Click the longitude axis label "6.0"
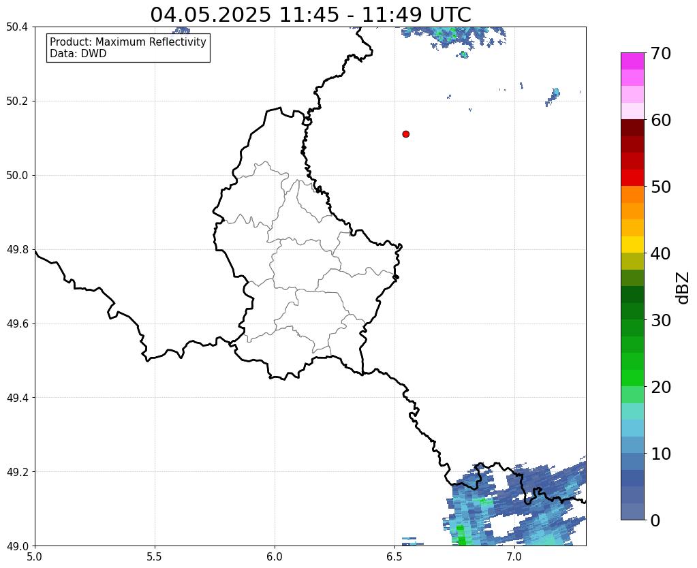 pyautogui.click(x=275, y=556)
